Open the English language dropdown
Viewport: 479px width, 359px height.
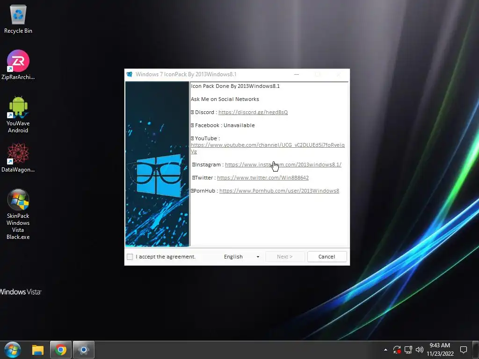tap(241, 257)
